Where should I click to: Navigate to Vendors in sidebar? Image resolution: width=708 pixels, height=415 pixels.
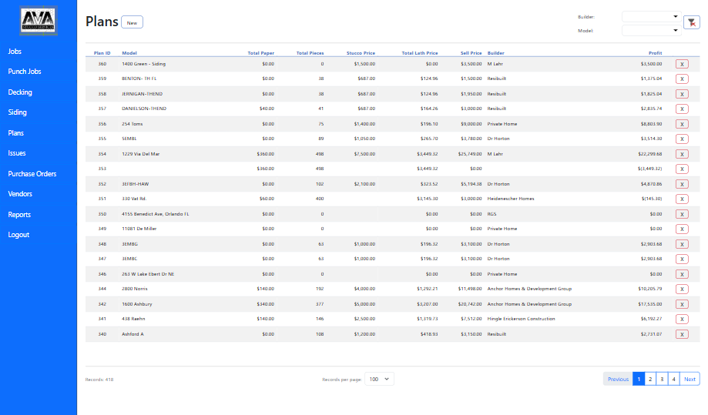[x=20, y=194]
